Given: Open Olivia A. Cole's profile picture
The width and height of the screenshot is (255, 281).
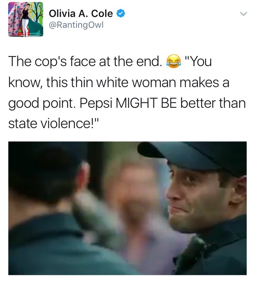Looking at the screenshot, I should click(26, 19).
